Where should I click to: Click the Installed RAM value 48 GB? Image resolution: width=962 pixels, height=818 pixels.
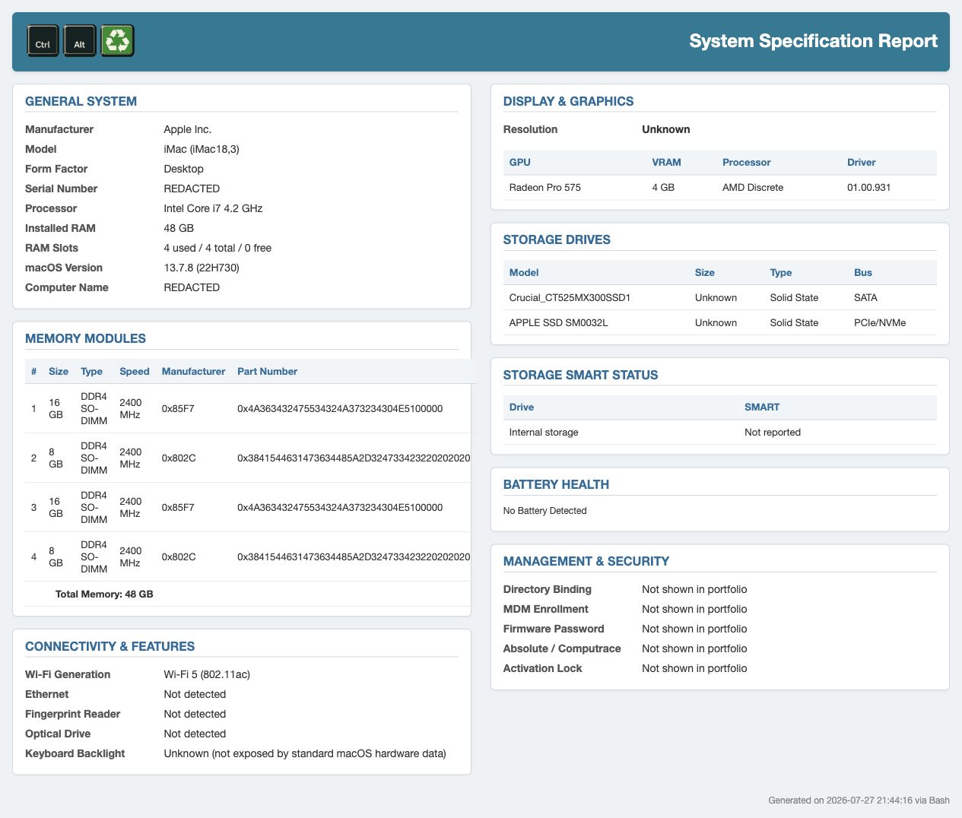179,228
